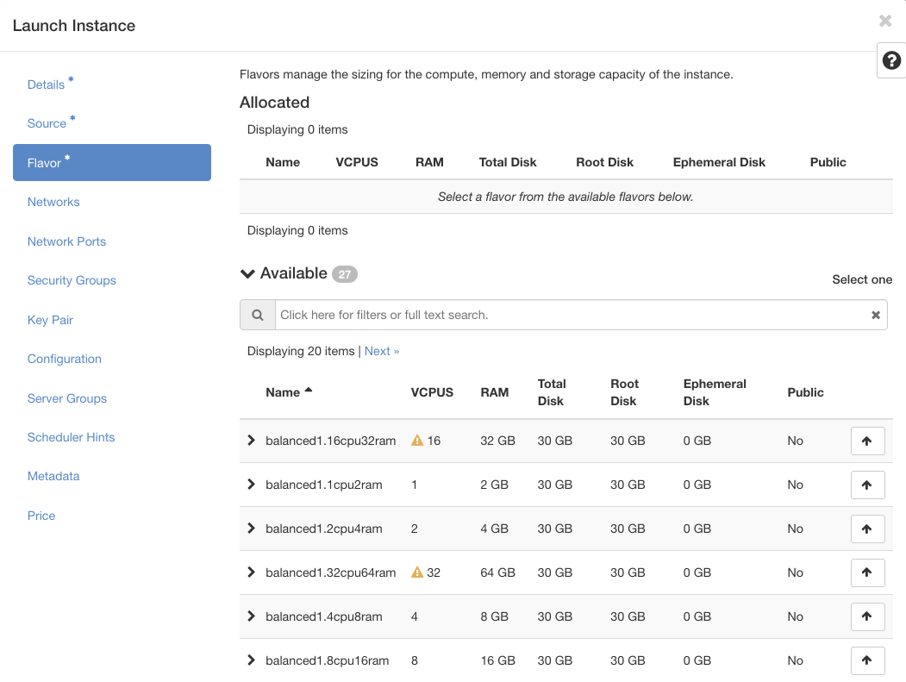The height and width of the screenshot is (682, 906).
Task: Expand balanced1.16cpu32ram row details
Action: (x=251, y=441)
